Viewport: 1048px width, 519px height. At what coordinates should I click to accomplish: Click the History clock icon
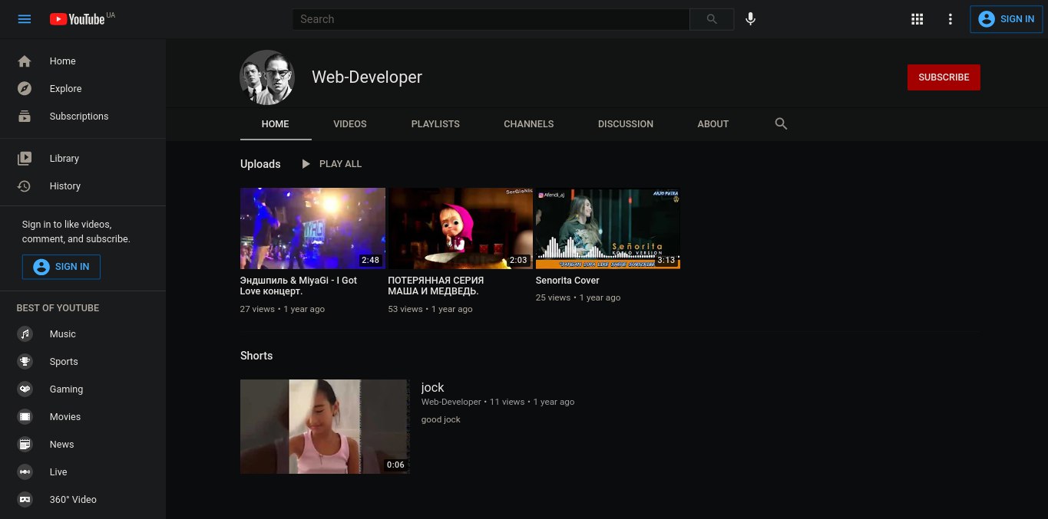point(25,186)
